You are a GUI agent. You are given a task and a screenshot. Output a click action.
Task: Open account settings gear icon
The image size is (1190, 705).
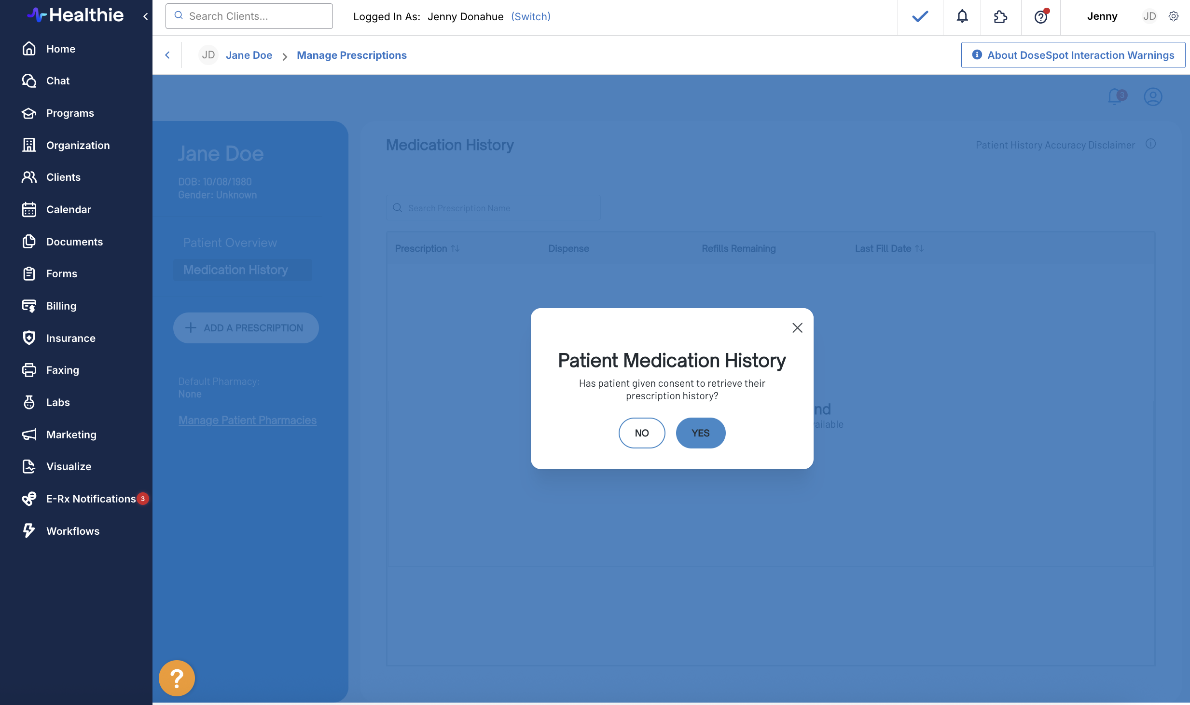(1174, 16)
